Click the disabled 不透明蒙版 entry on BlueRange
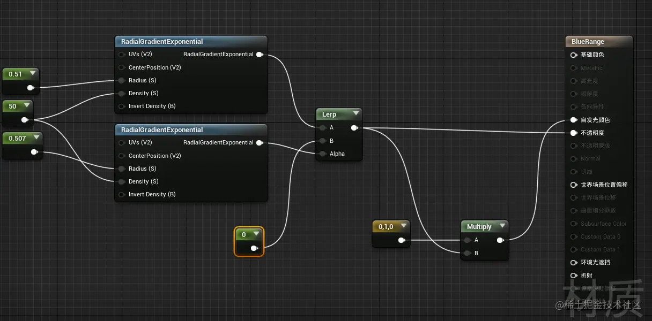This screenshot has width=652, height=321. pyautogui.click(x=595, y=146)
